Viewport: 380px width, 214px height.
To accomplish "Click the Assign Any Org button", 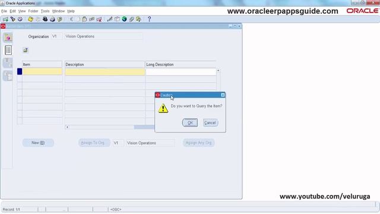I will click(199, 143).
